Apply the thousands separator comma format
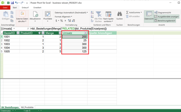The height and width of the screenshot is (112, 181). 65,21
